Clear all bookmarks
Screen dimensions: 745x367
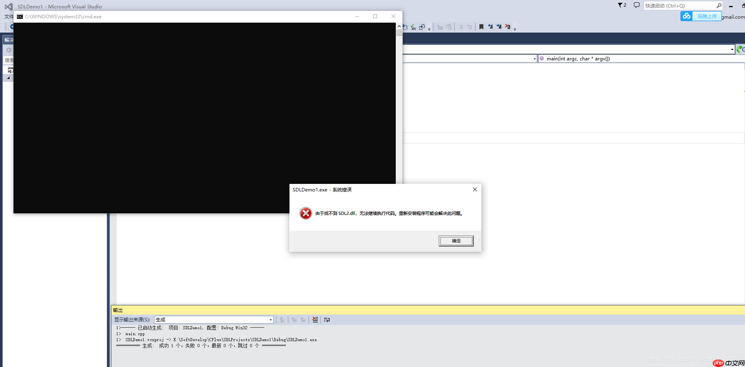508,27
